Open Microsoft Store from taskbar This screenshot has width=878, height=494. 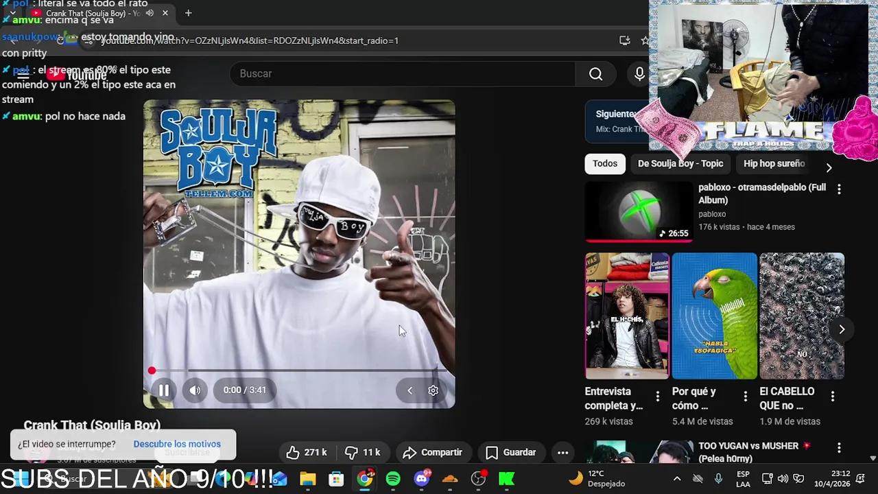pos(336,478)
